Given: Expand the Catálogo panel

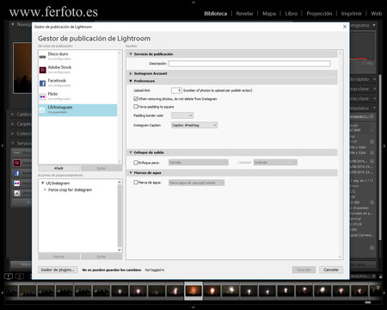Looking at the screenshot, I should (13, 115).
